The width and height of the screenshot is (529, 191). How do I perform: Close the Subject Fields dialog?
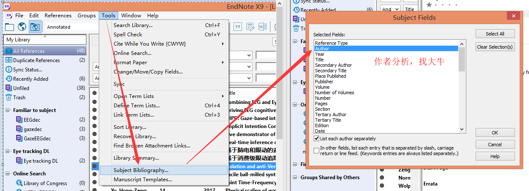pos(514,16)
